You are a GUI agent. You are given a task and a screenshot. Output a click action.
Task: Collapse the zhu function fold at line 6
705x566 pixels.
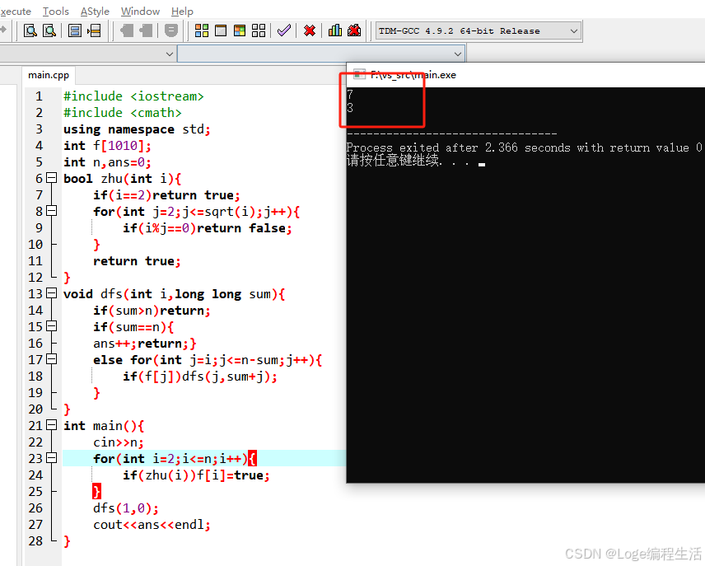coord(52,178)
